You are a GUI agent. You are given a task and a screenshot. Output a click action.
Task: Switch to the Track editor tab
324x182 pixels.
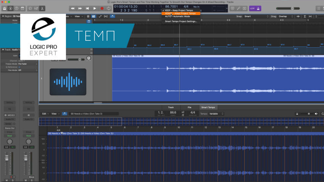point(171,107)
